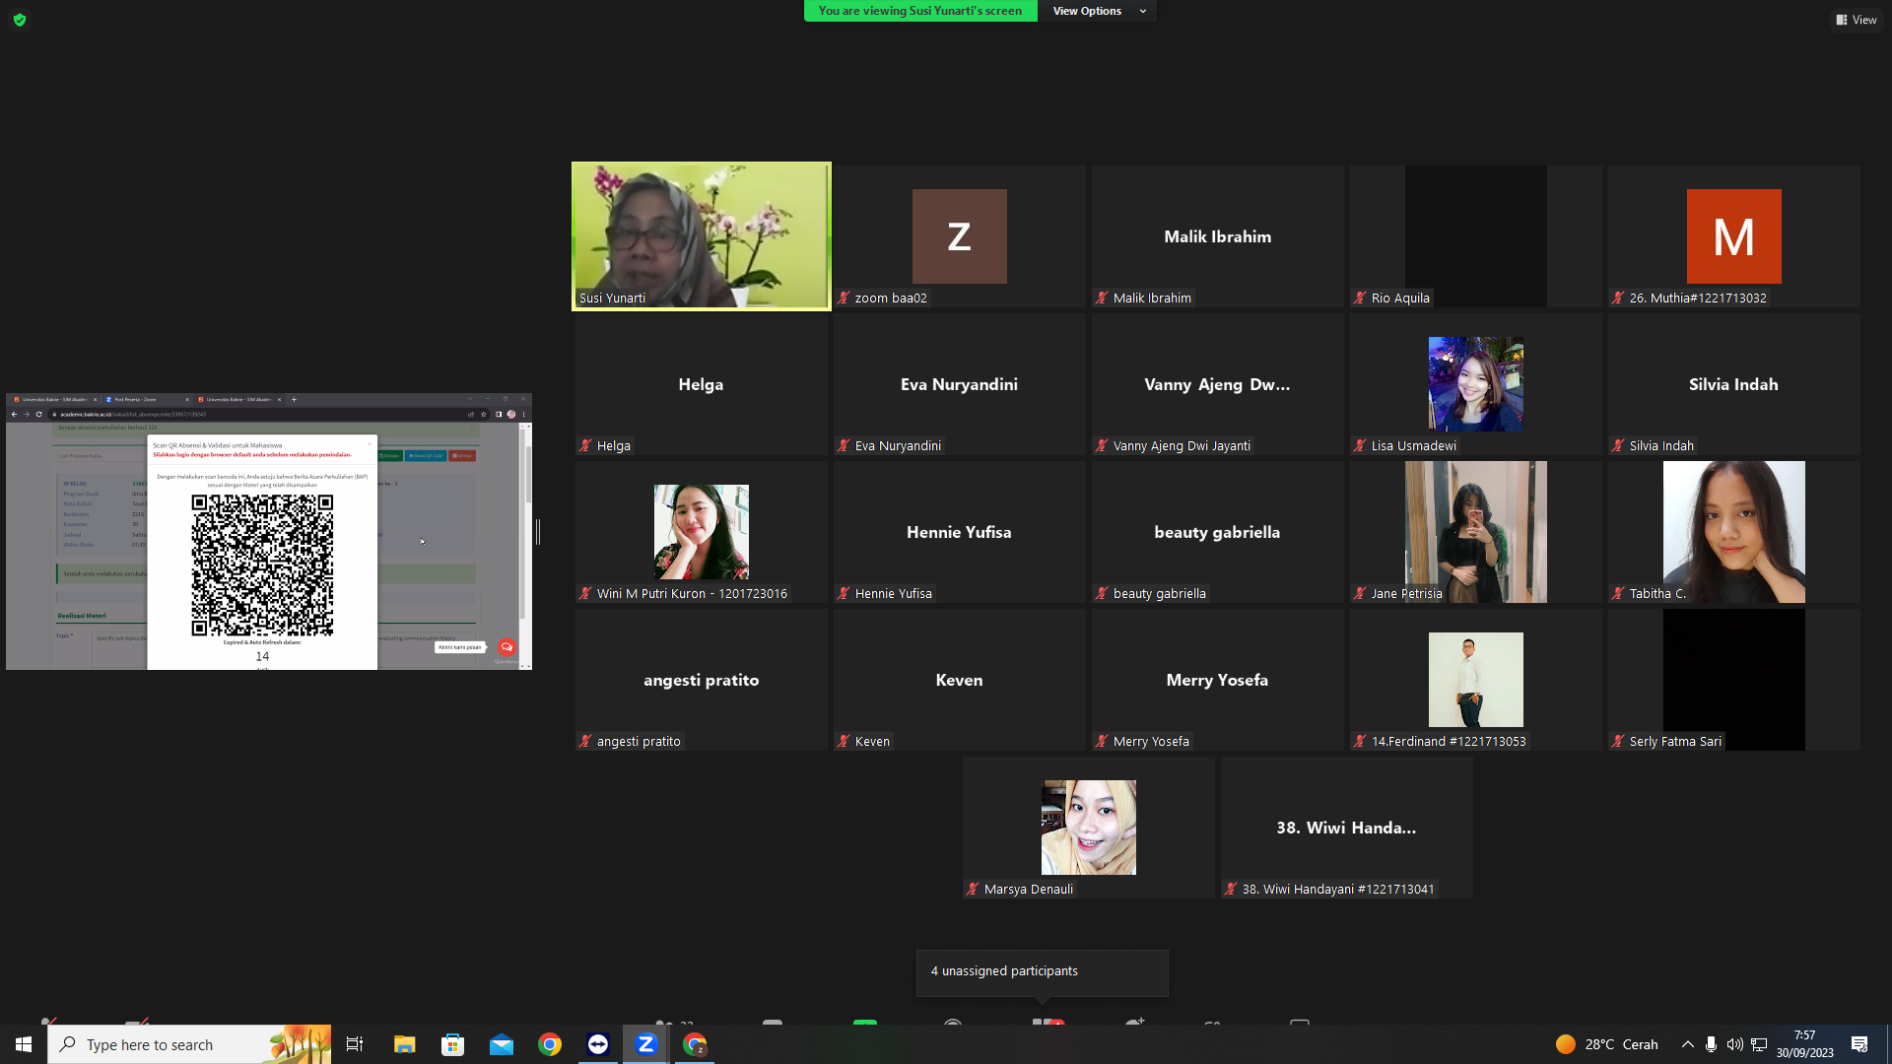The image size is (1892, 1064).
Task: Click the View button in the top-right corner
Action: point(1857,20)
